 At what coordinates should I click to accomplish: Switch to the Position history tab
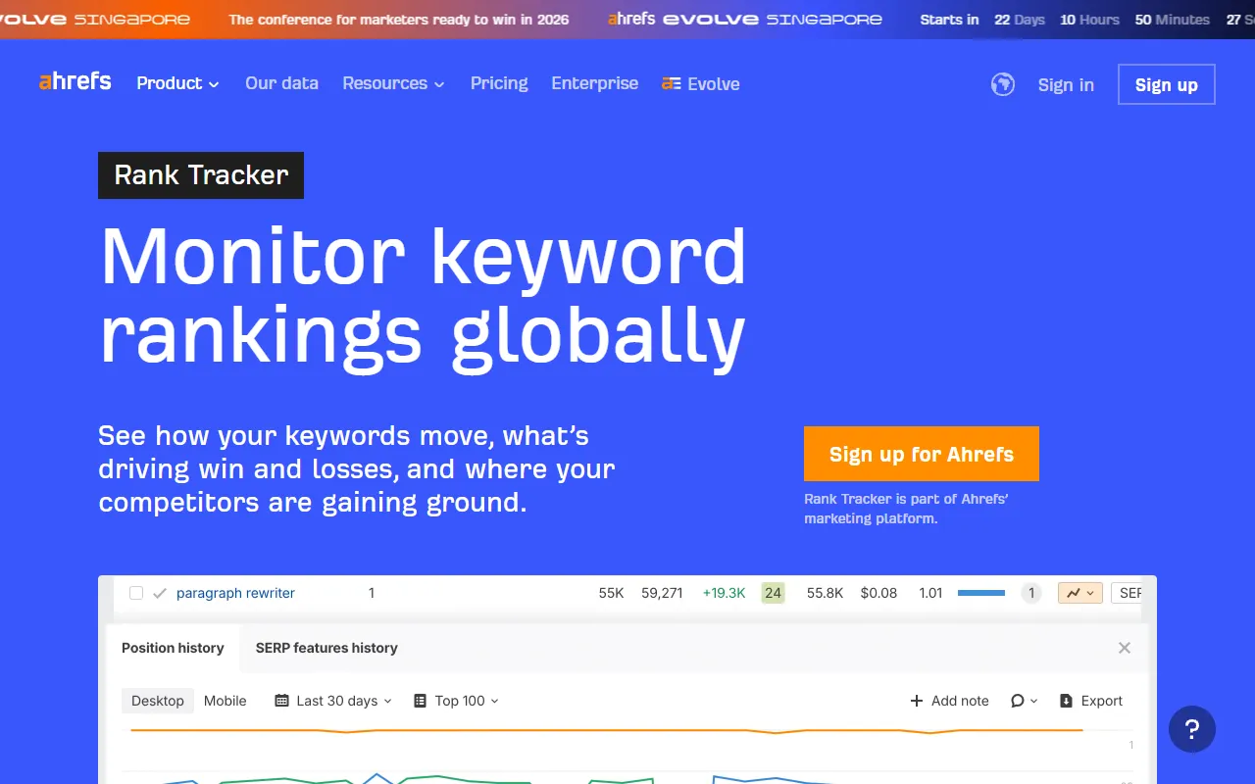[x=173, y=648]
